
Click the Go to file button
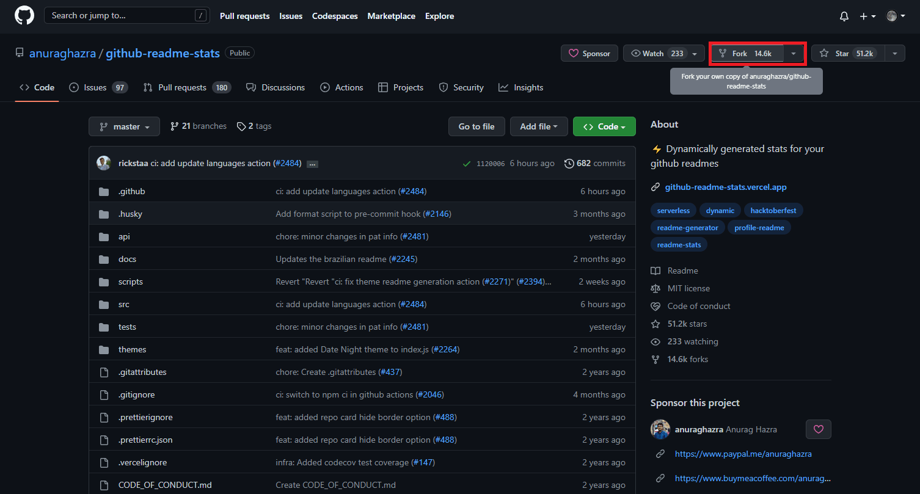pyautogui.click(x=476, y=126)
